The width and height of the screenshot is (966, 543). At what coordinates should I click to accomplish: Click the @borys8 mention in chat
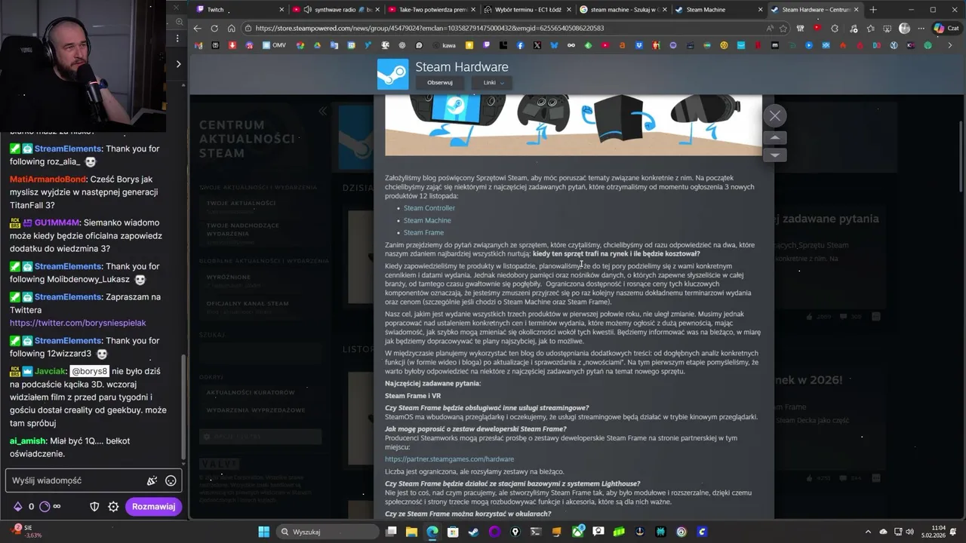click(91, 371)
